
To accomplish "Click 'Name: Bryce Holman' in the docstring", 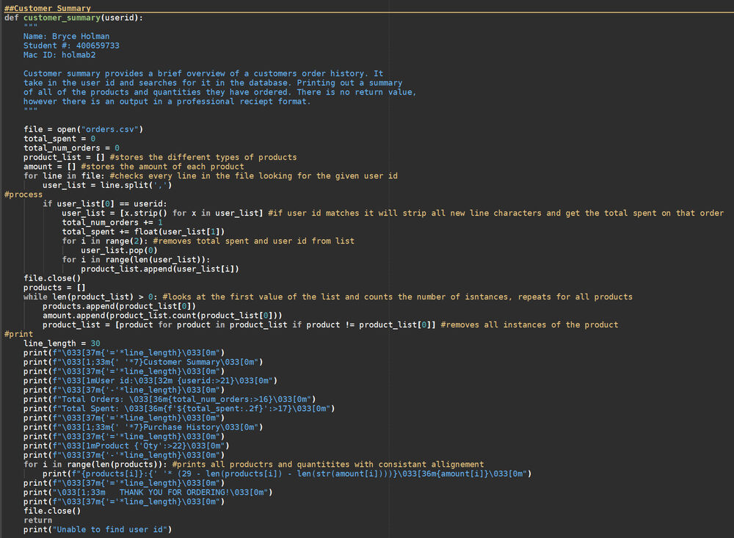I will (x=67, y=36).
